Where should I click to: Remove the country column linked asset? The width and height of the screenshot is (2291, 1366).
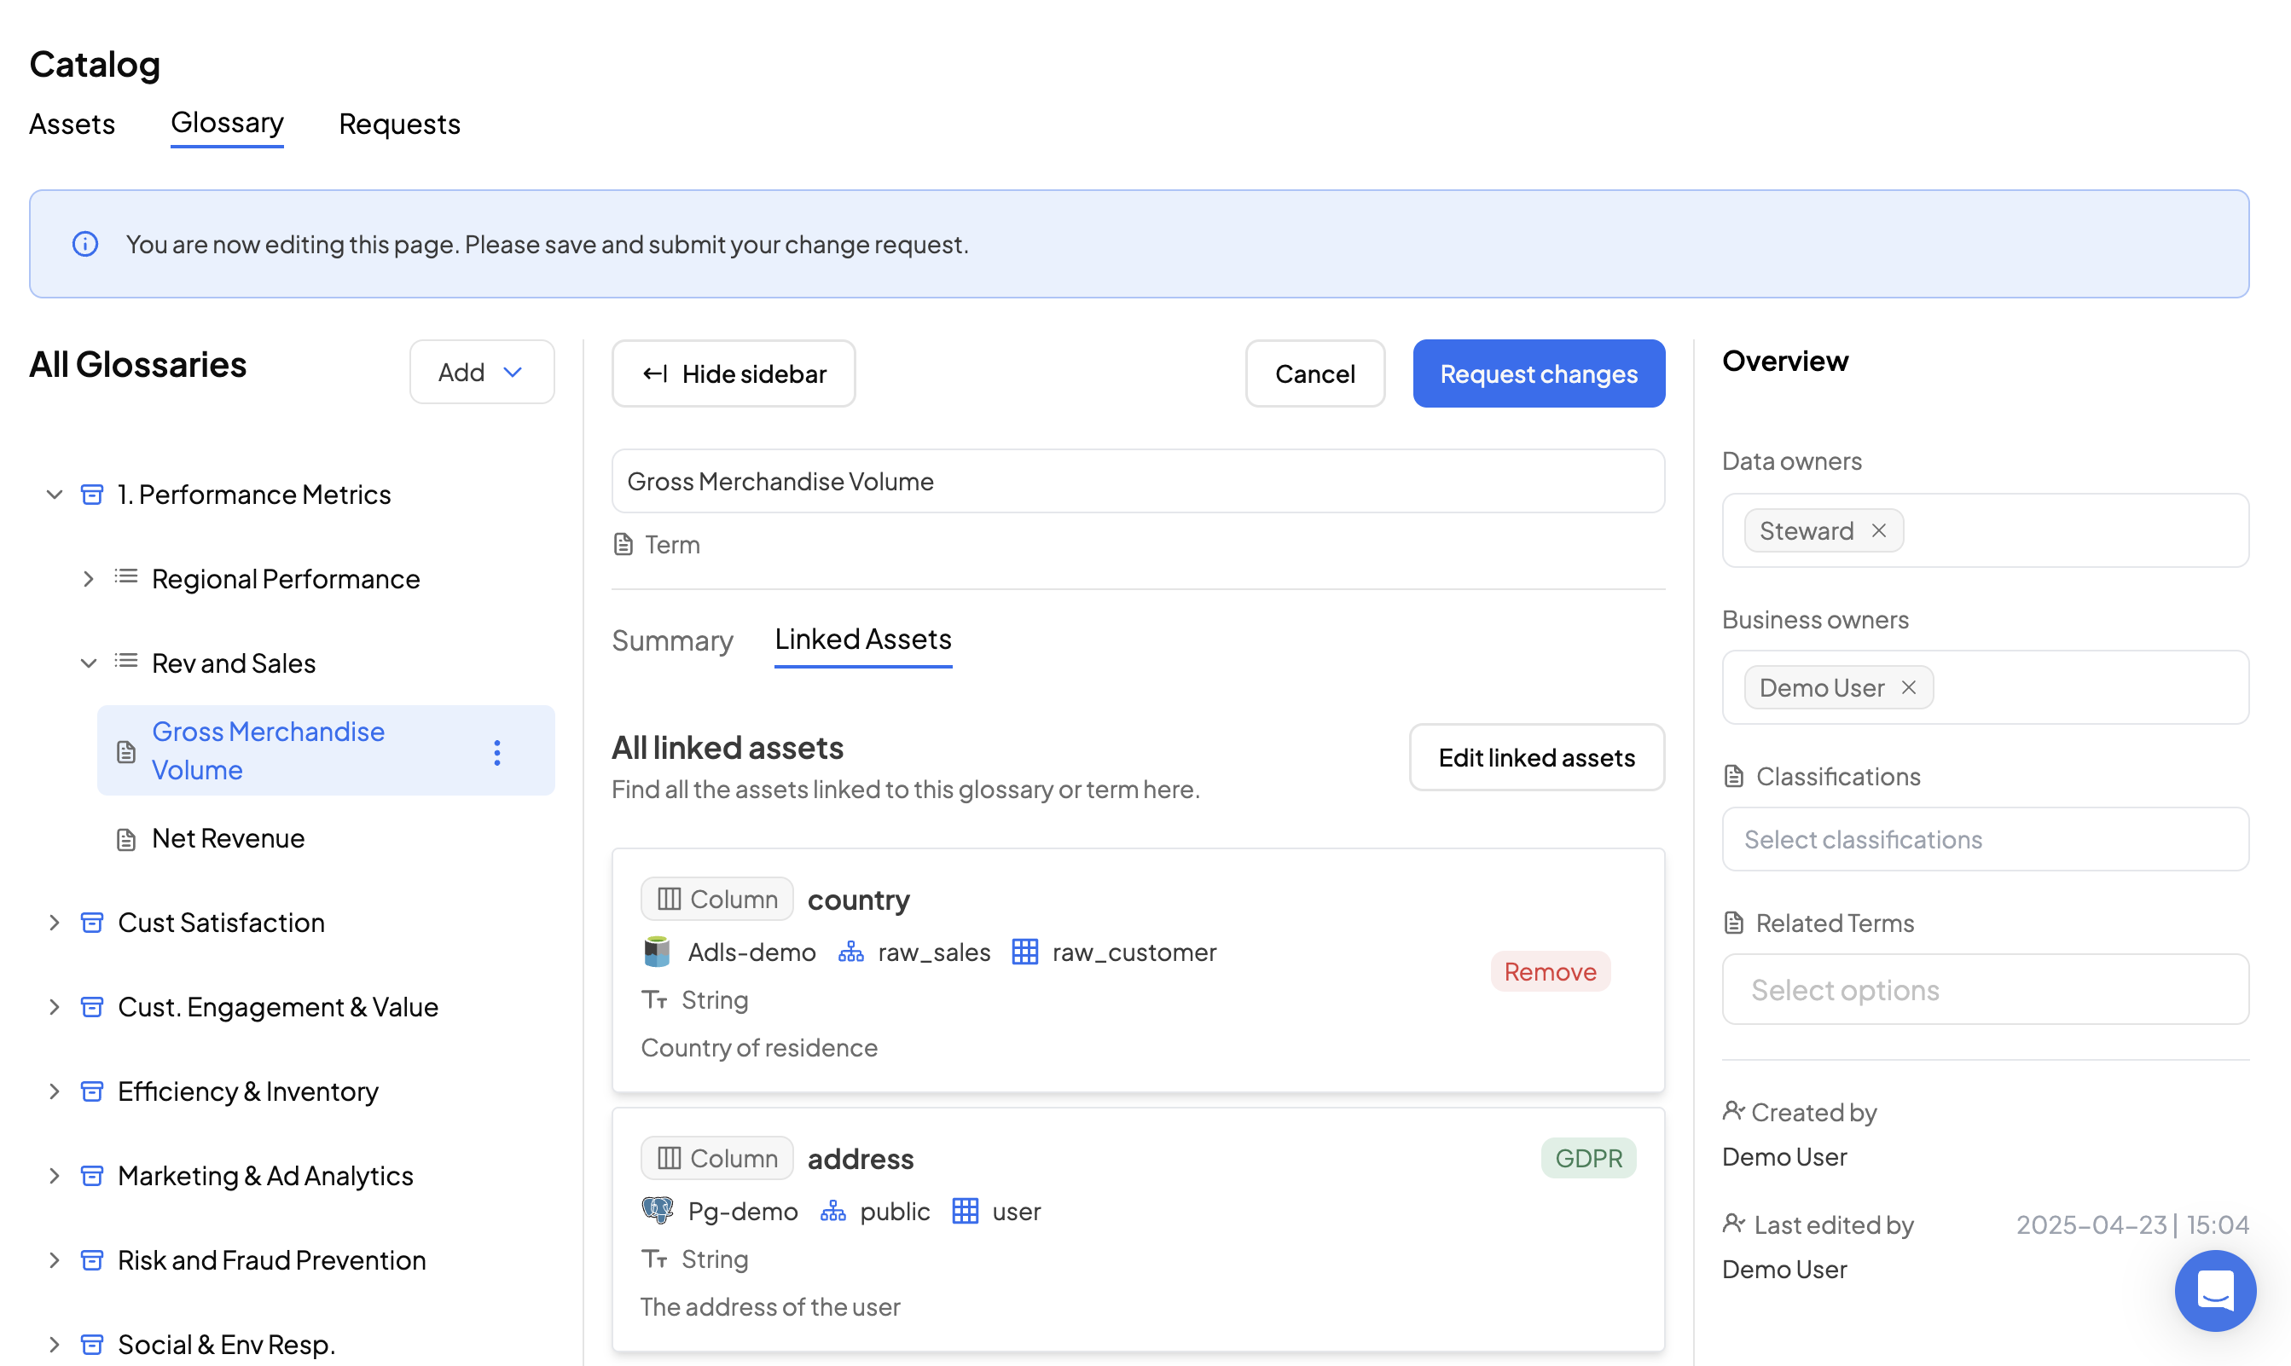[1550, 971]
